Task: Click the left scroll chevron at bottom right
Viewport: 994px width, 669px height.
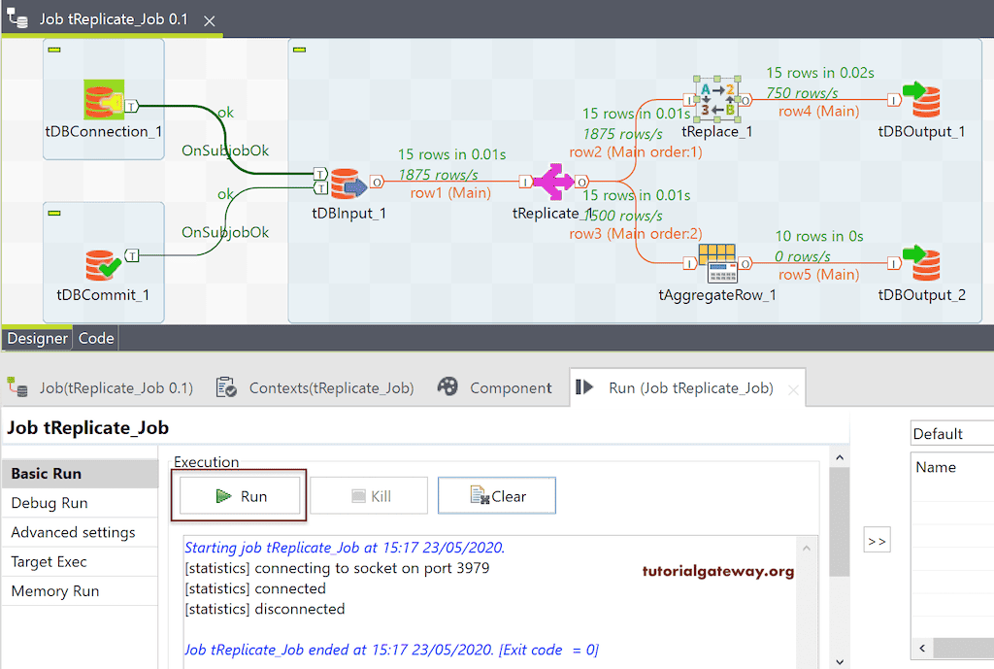Action: [x=922, y=648]
